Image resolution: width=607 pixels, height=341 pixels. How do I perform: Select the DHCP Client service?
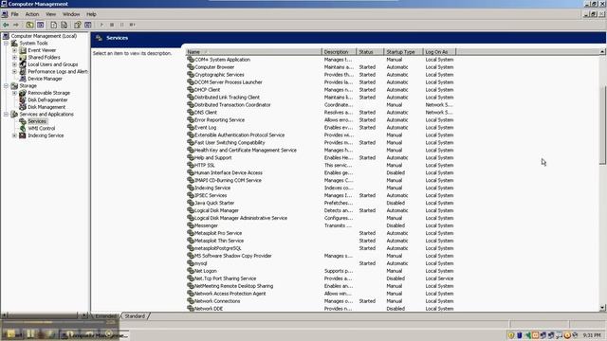[322, 90]
